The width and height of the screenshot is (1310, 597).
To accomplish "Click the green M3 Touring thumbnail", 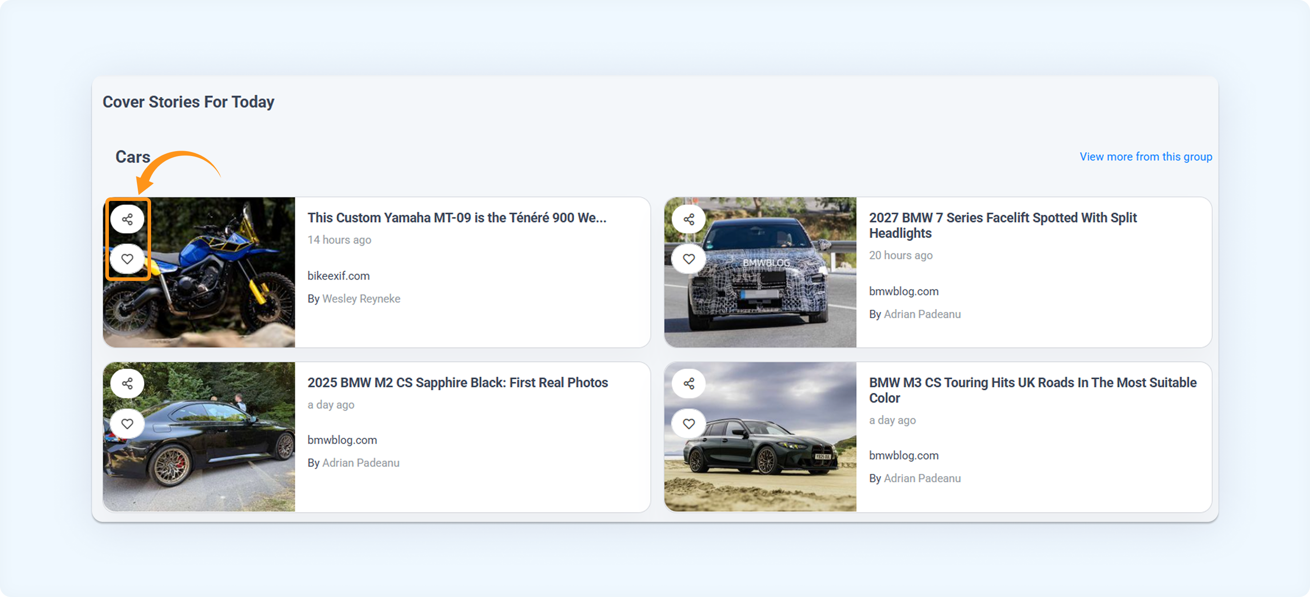I will coord(760,437).
